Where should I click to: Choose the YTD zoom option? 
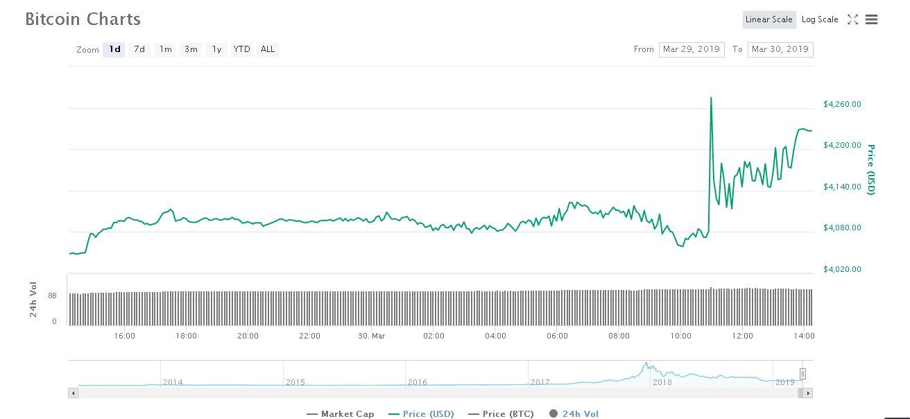point(242,49)
